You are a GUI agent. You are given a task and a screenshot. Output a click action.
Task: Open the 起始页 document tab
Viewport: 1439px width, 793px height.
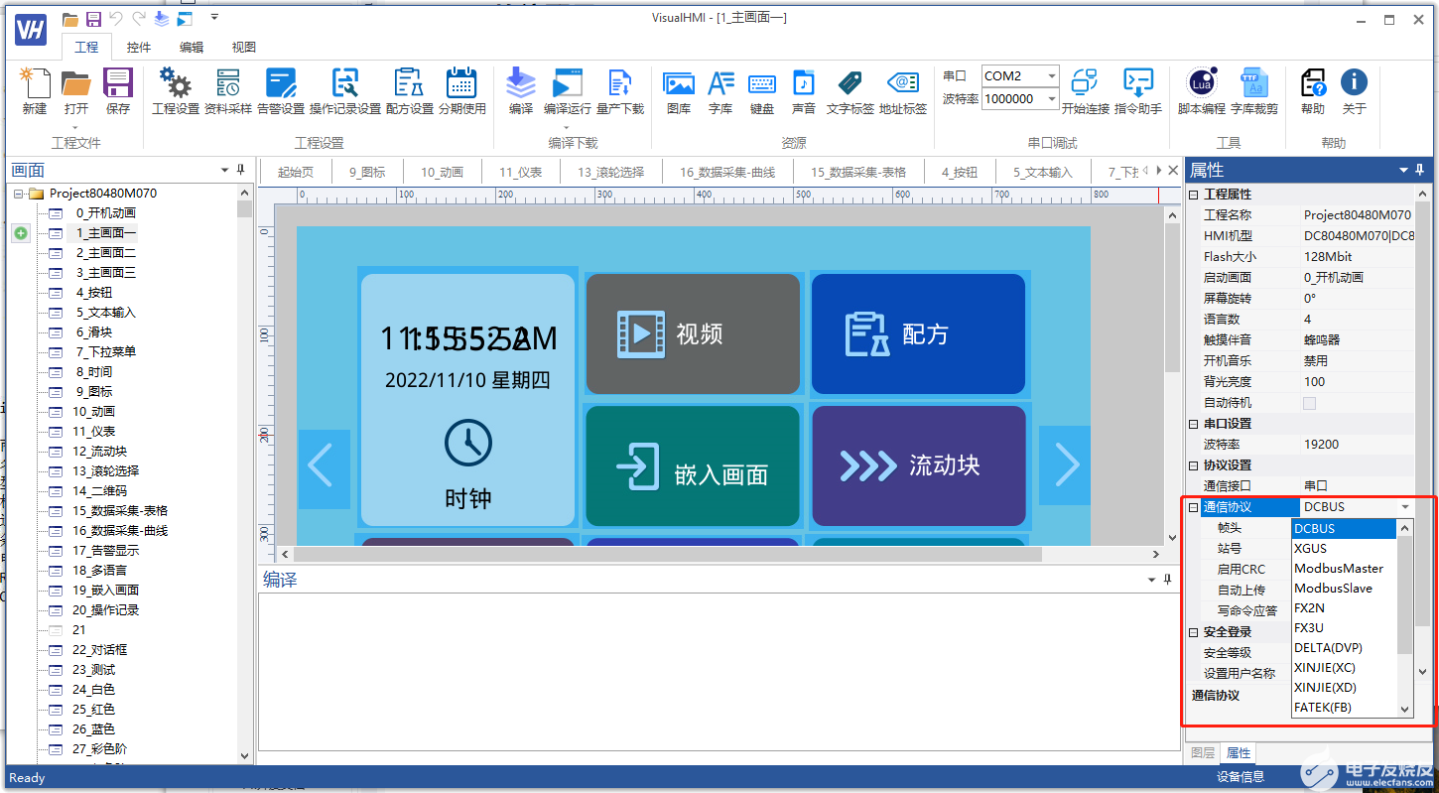pos(296,172)
